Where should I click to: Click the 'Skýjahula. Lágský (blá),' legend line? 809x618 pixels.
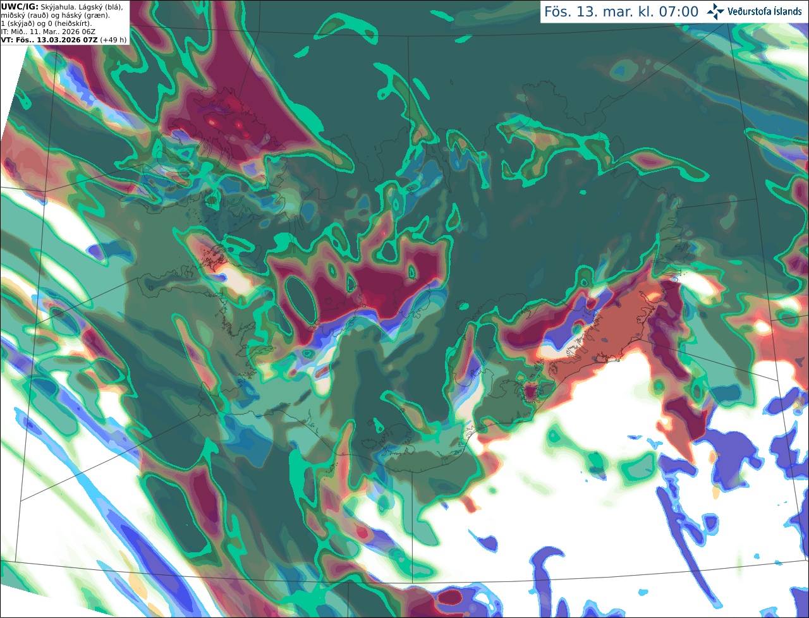(82, 6)
